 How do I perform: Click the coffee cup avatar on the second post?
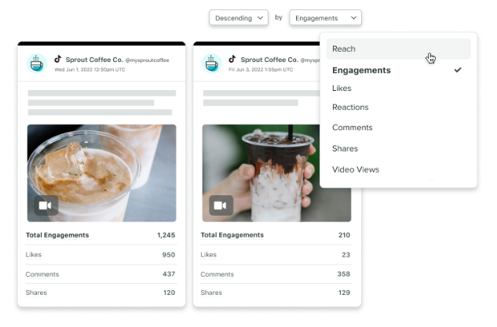pyautogui.click(x=212, y=64)
